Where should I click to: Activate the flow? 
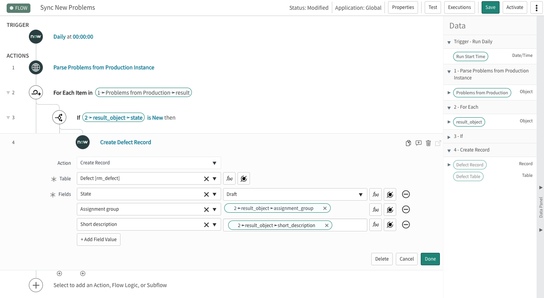coord(515,7)
